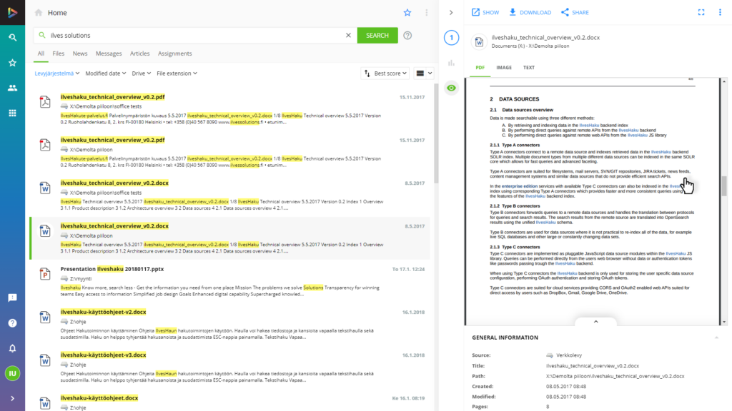Open statistics bar chart icon
Image resolution: width=732 pixels, height=411 pixels.
tap(452, 63)
